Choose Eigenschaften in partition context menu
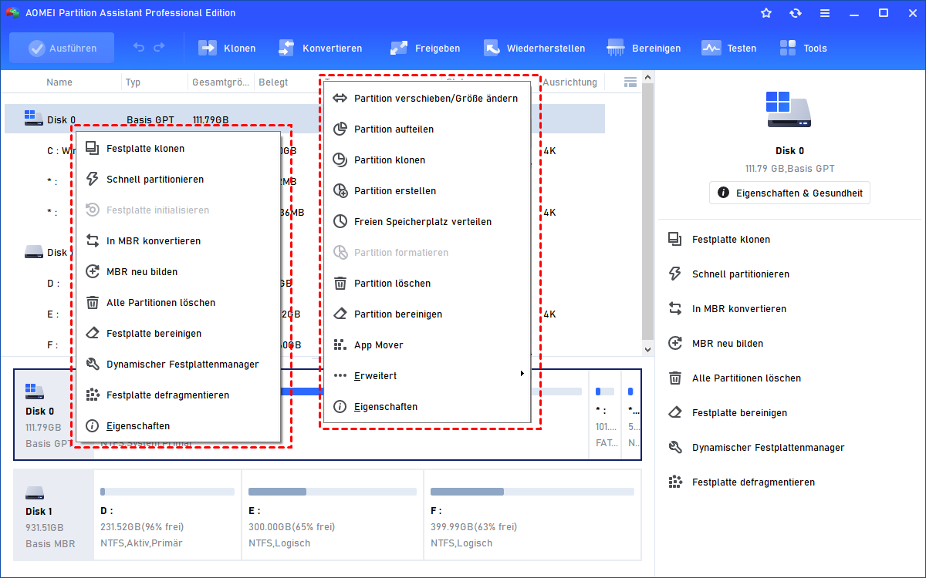 click(x=427, y=406)
